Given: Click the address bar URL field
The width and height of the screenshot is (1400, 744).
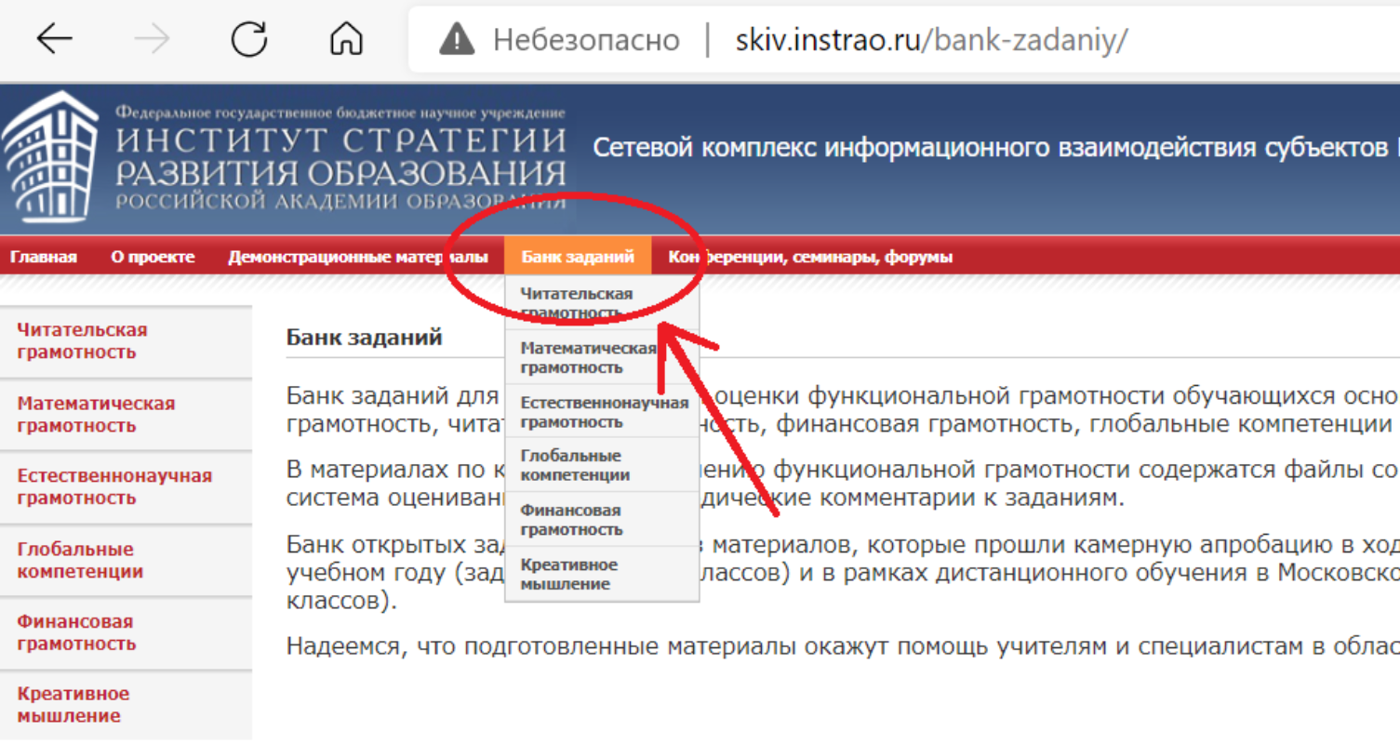Looking at the screenshot, I should click(930, 40).
